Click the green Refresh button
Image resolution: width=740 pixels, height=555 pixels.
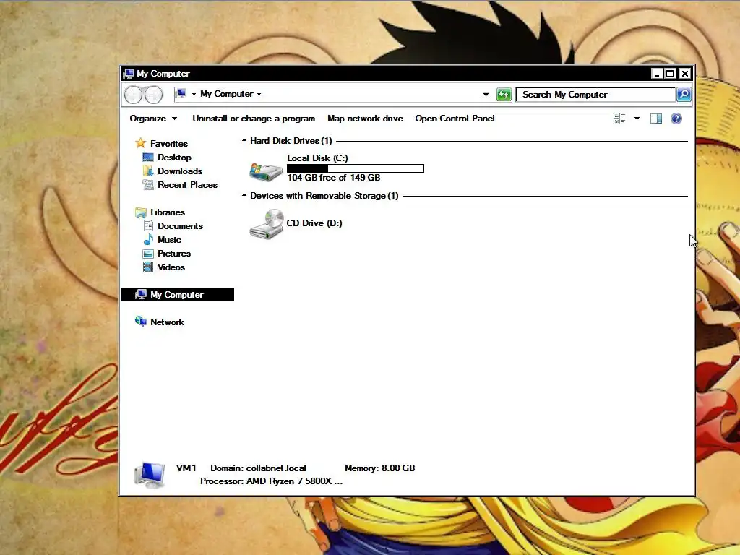pos(504,95)
